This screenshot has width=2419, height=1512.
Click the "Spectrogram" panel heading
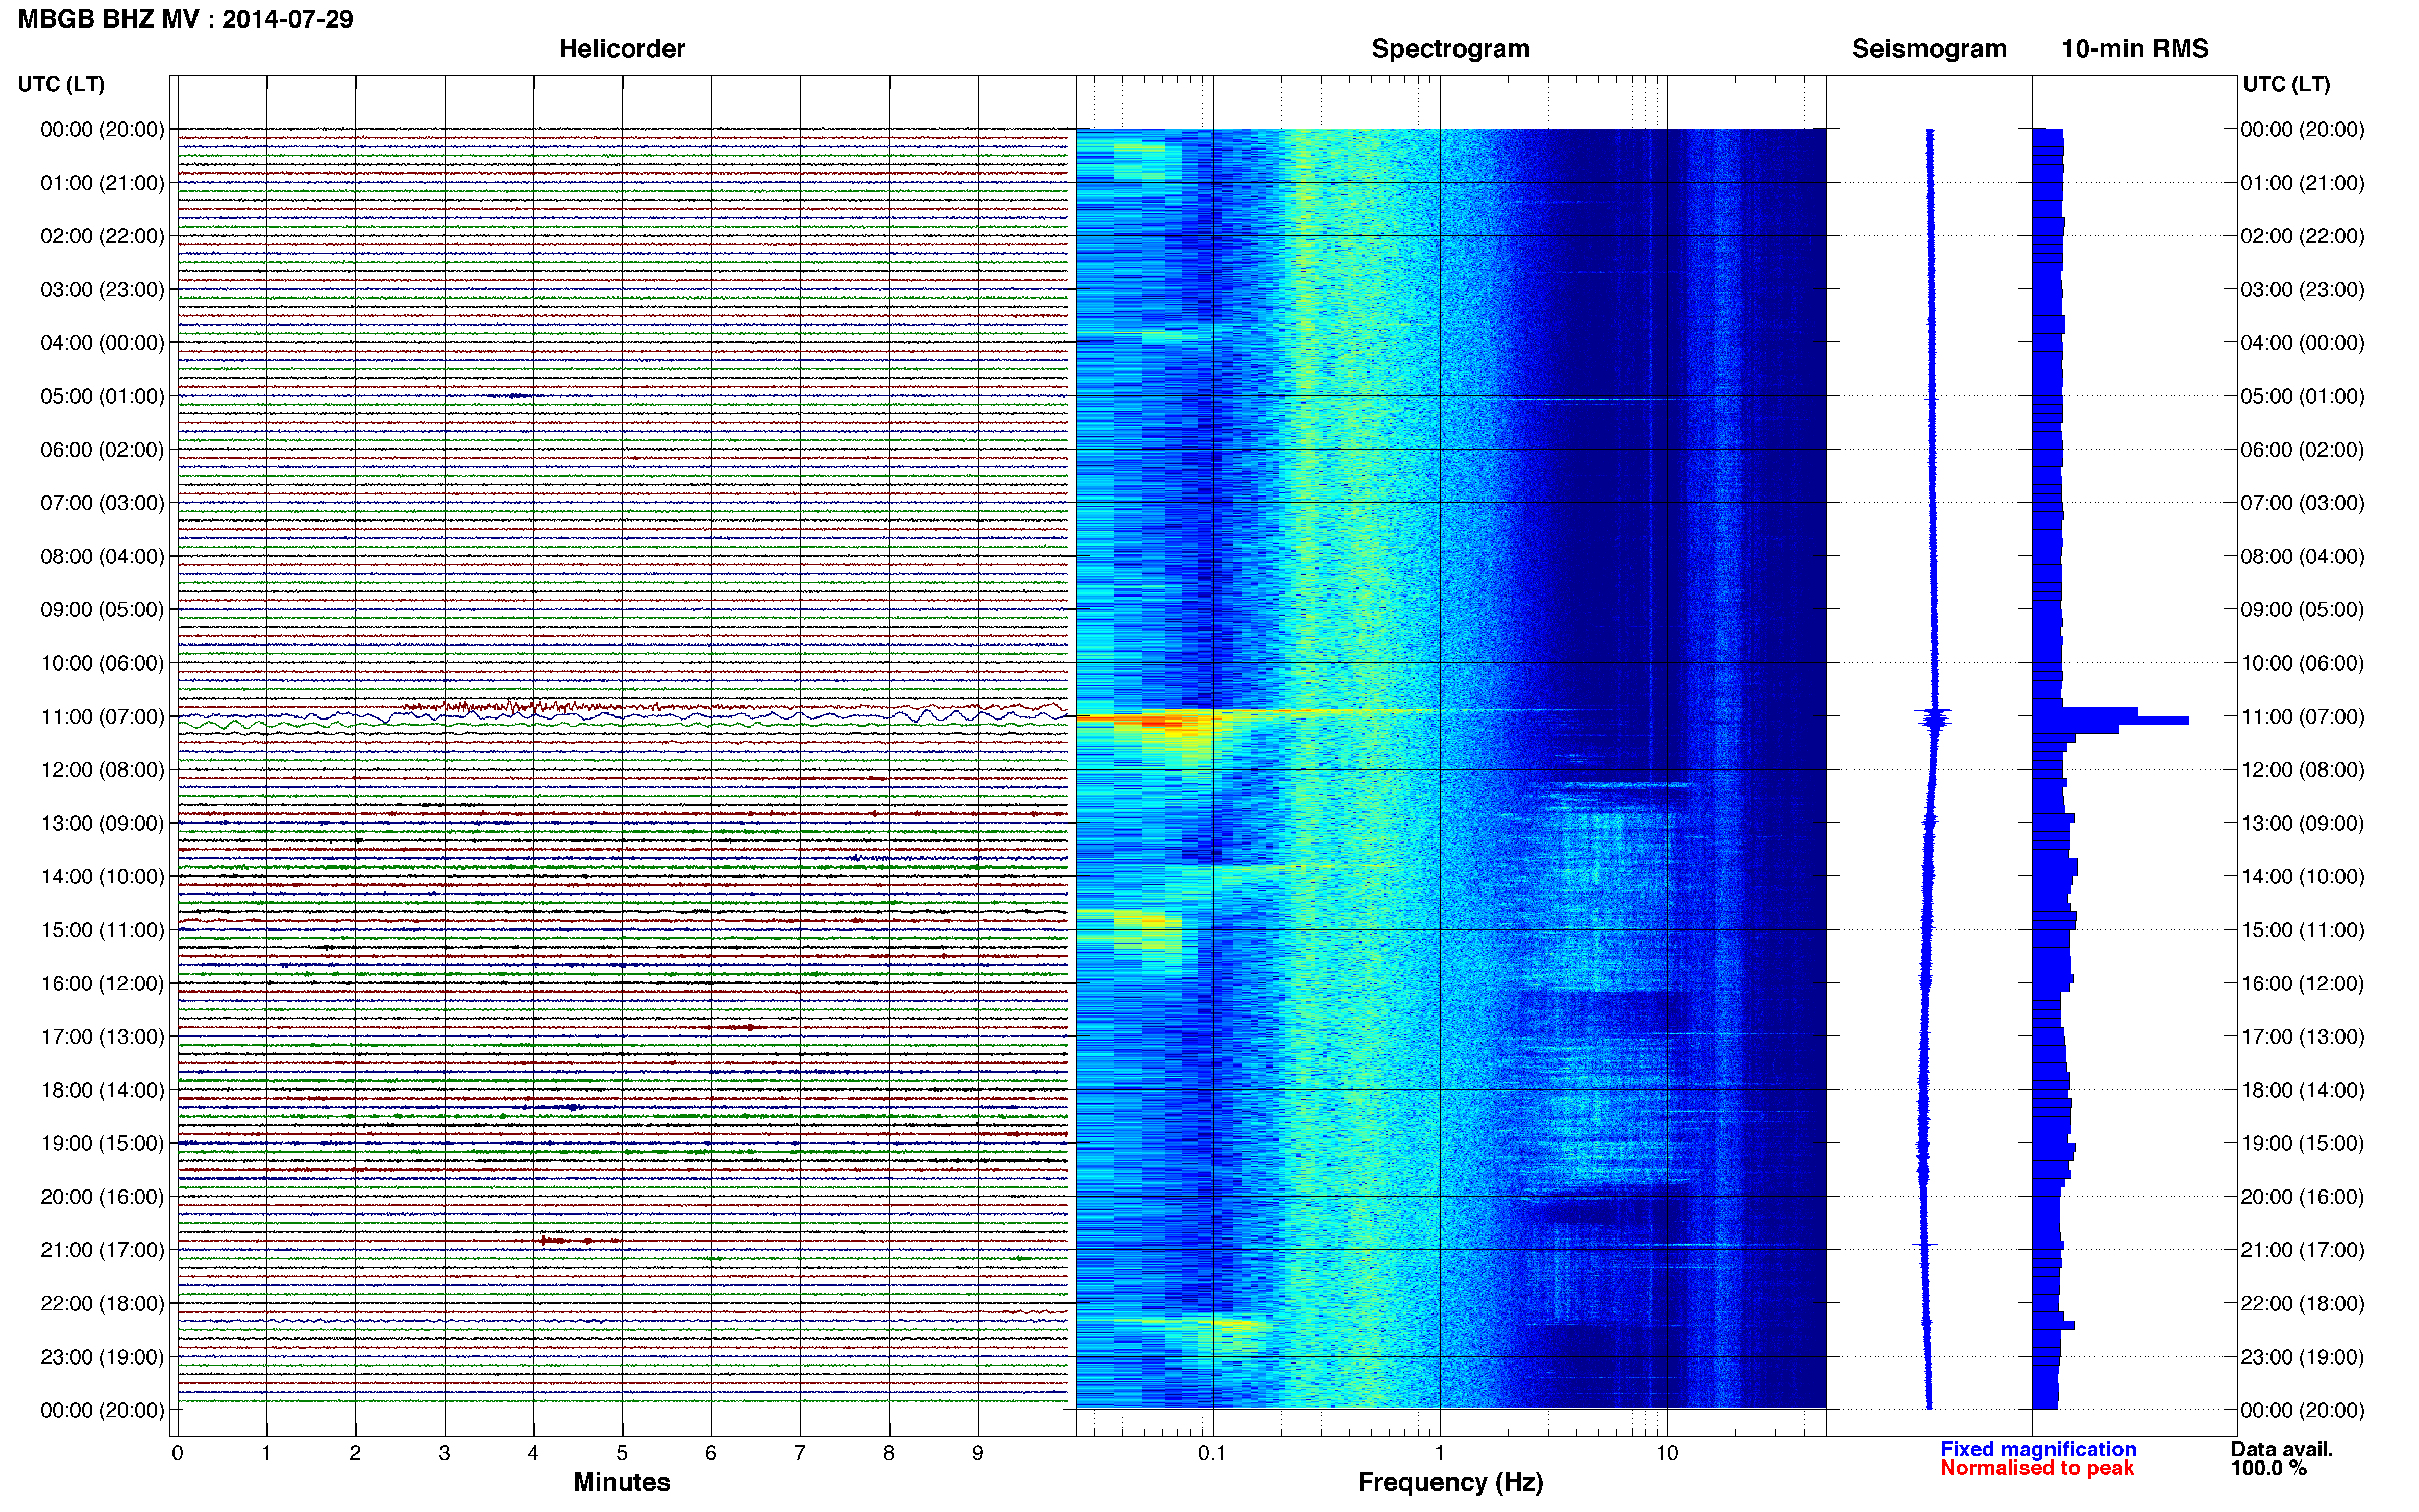pos(1450,49)
